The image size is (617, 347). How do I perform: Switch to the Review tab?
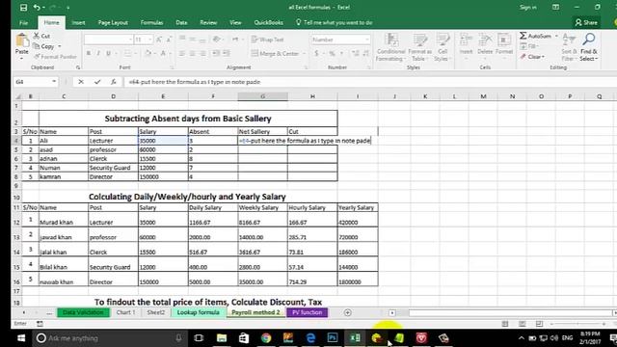[208, 23]
